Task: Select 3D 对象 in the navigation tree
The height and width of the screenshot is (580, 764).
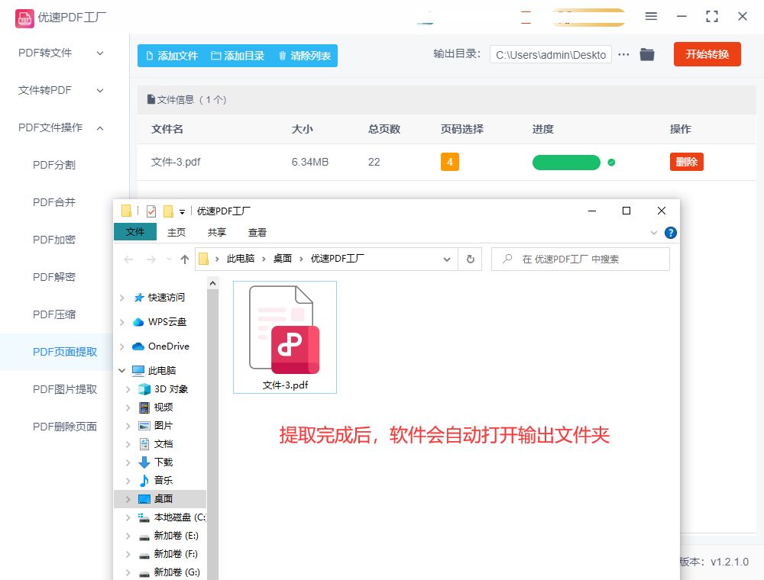Action: (170, 389)
